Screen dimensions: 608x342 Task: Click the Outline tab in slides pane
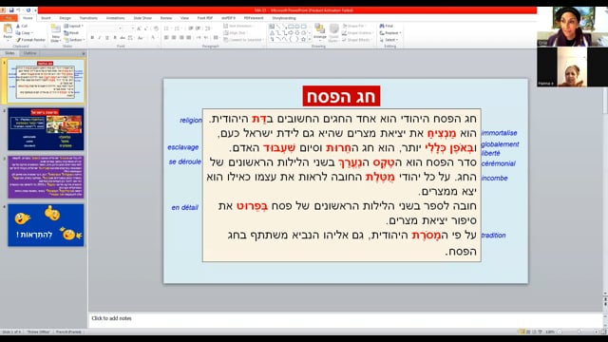tap(29, 53)
